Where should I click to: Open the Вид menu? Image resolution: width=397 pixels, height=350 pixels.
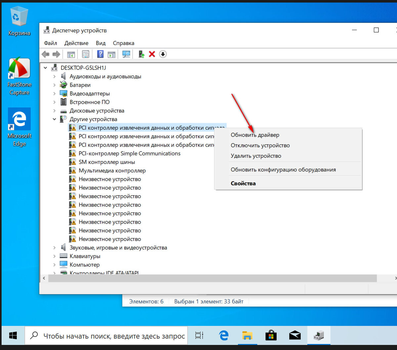[x=101, y=43]
